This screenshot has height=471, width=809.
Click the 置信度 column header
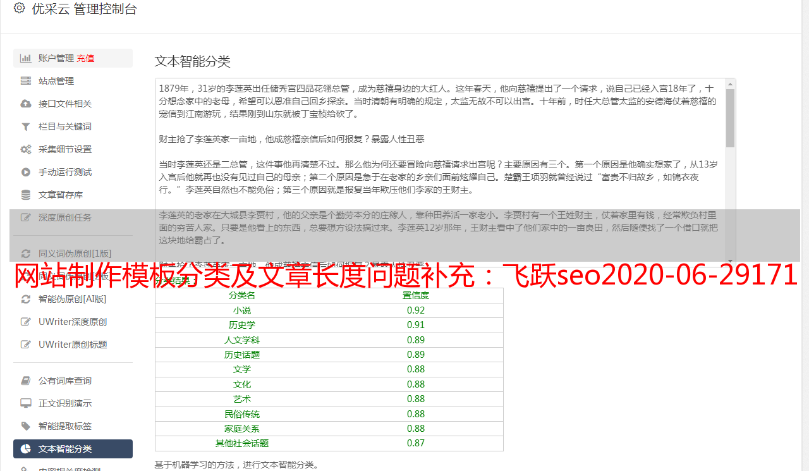[416, 295]
